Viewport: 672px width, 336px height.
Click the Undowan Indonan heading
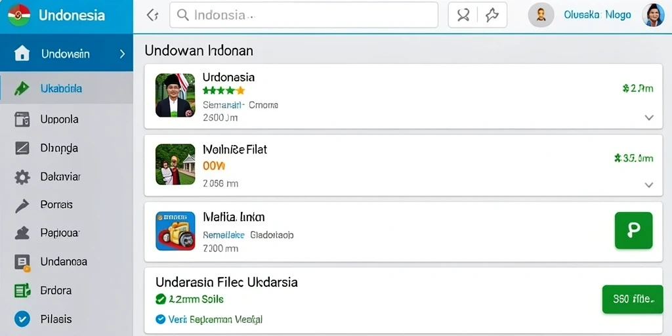(199, 51)
